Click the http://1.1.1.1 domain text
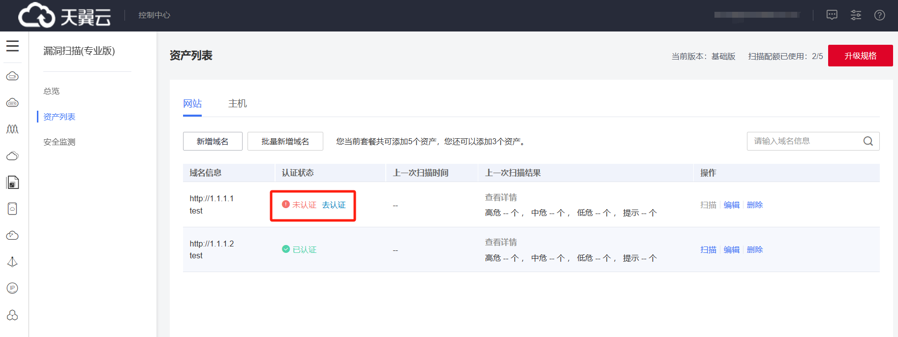 pyautogui.click(x=212, y=198)
